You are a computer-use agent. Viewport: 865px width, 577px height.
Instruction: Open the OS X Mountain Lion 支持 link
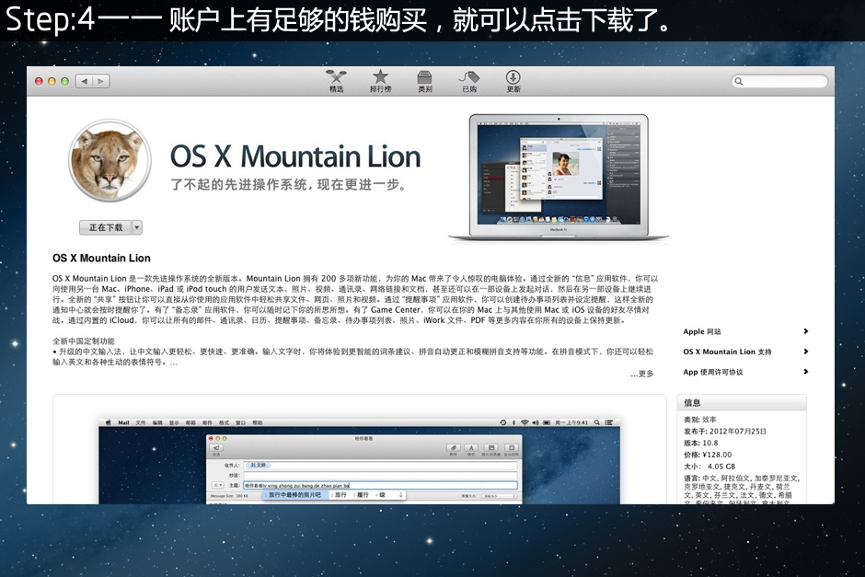click(x=727, y=352)
